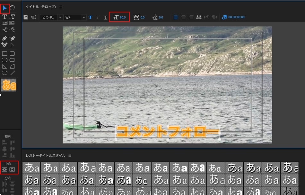This screenshot has width=305, height=195.
Task: Click the orange コメントフォロー title text
Action: coord(167,132)
